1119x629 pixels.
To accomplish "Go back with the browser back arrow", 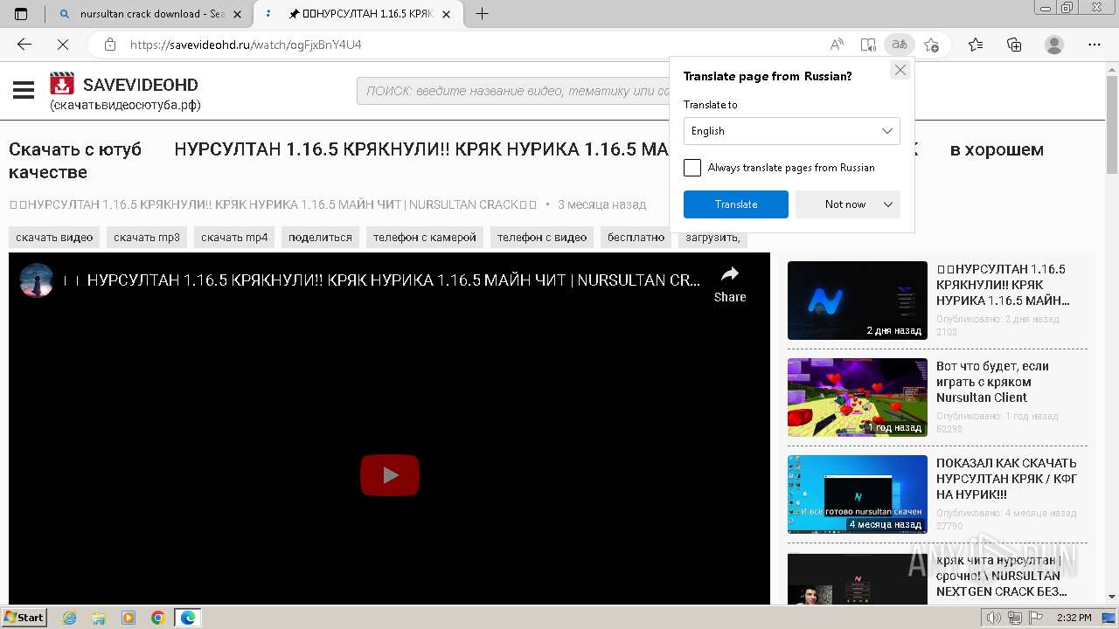I will [24, 45].
